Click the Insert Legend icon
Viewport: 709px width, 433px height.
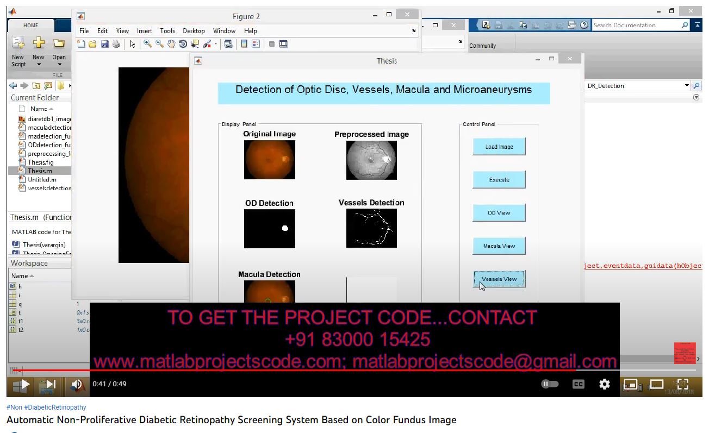click(x=255, y=44)
